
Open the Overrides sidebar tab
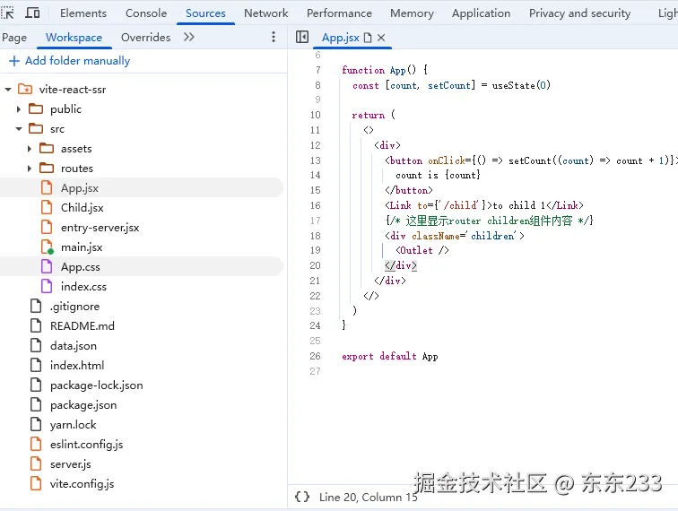click(145, 38)
